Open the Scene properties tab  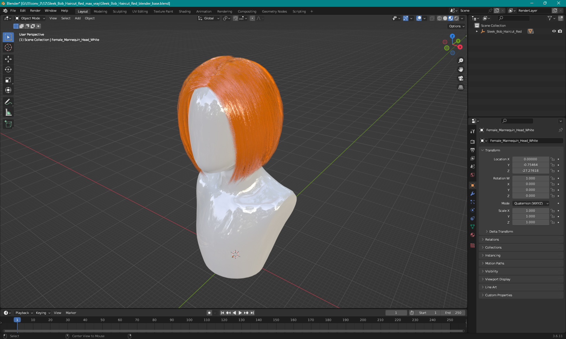coord(473,166)
